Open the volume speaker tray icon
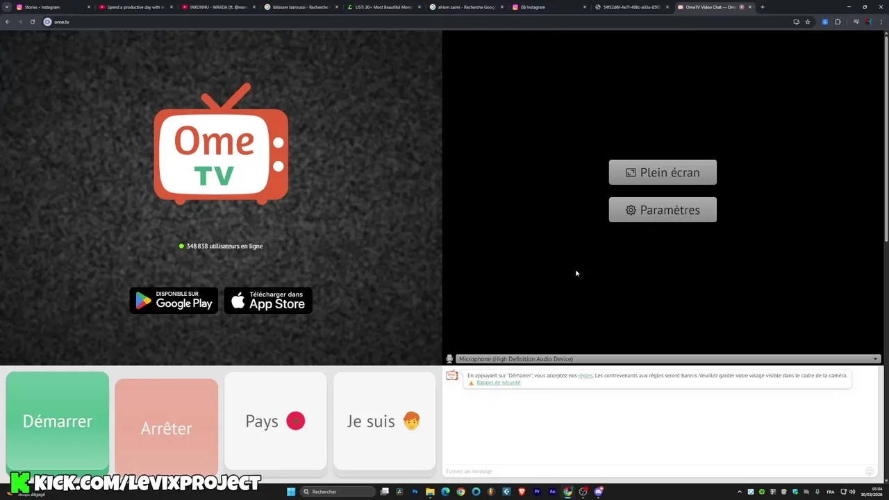Viewport: 889px width, 500px height. (x=852, y=492)
